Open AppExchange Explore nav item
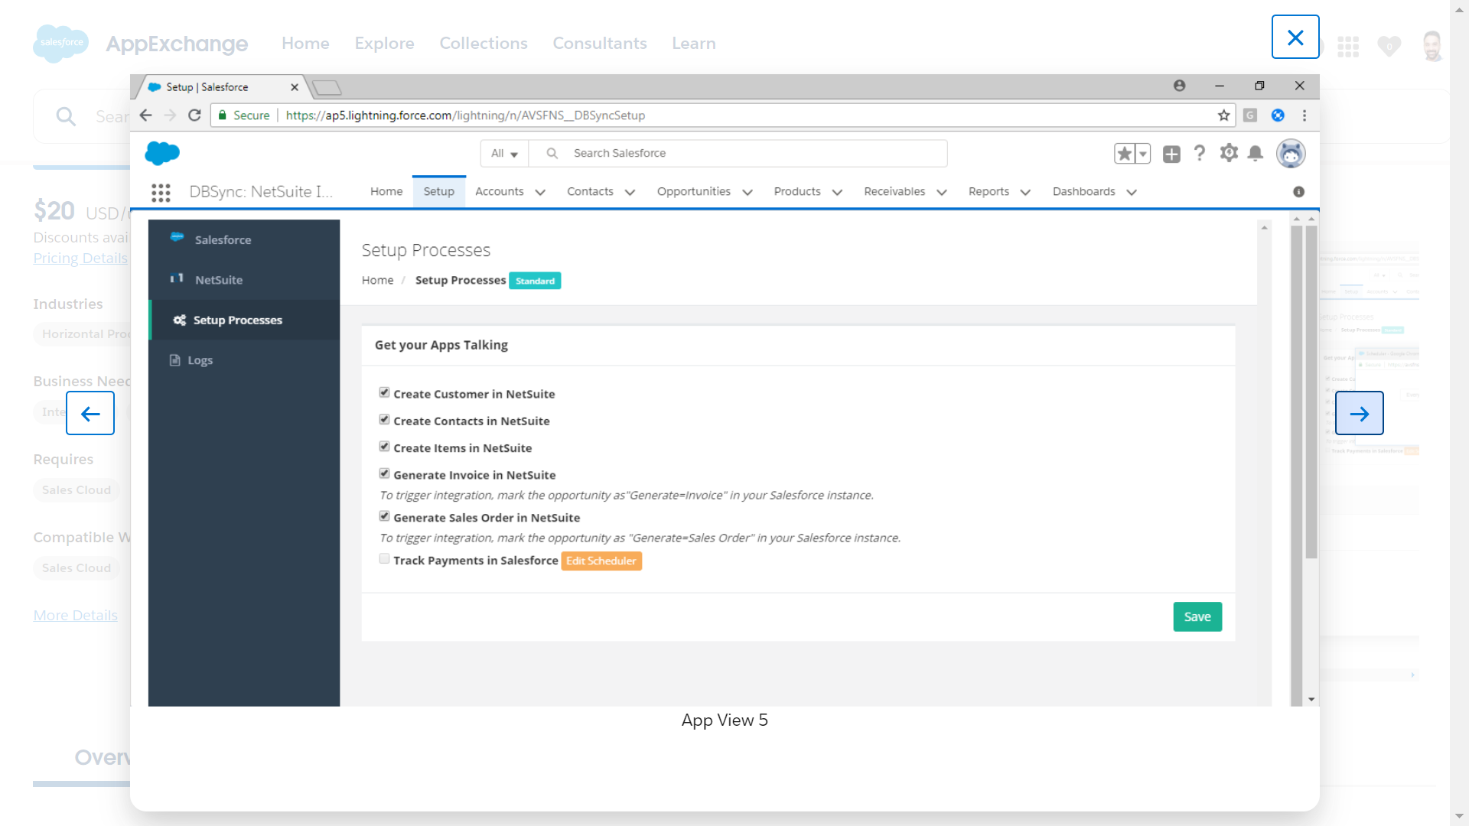The image size is (1469, 826). coord(384,44)
